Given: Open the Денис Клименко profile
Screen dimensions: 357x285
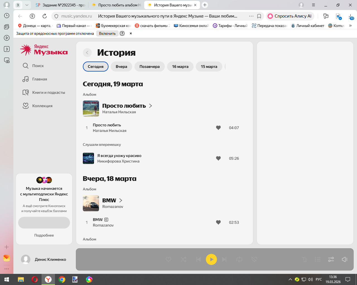Looking at the screenshot, I should 44,259.
